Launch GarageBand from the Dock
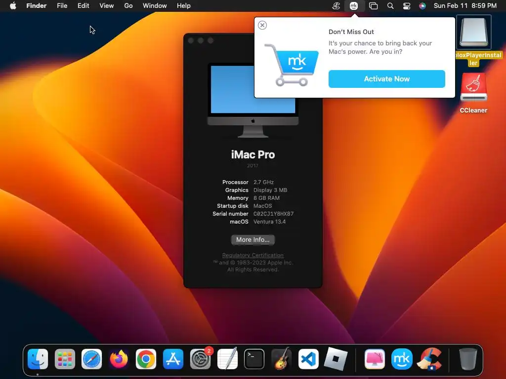The image size is (506, 379). [281, 359]
